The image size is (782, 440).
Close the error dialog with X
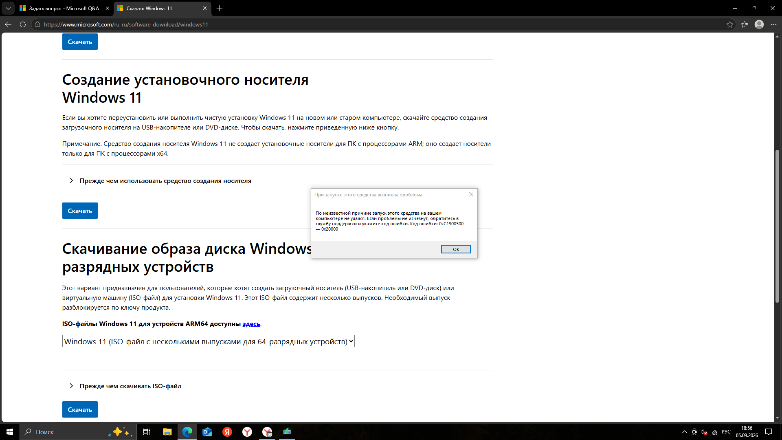coord(471,194)
